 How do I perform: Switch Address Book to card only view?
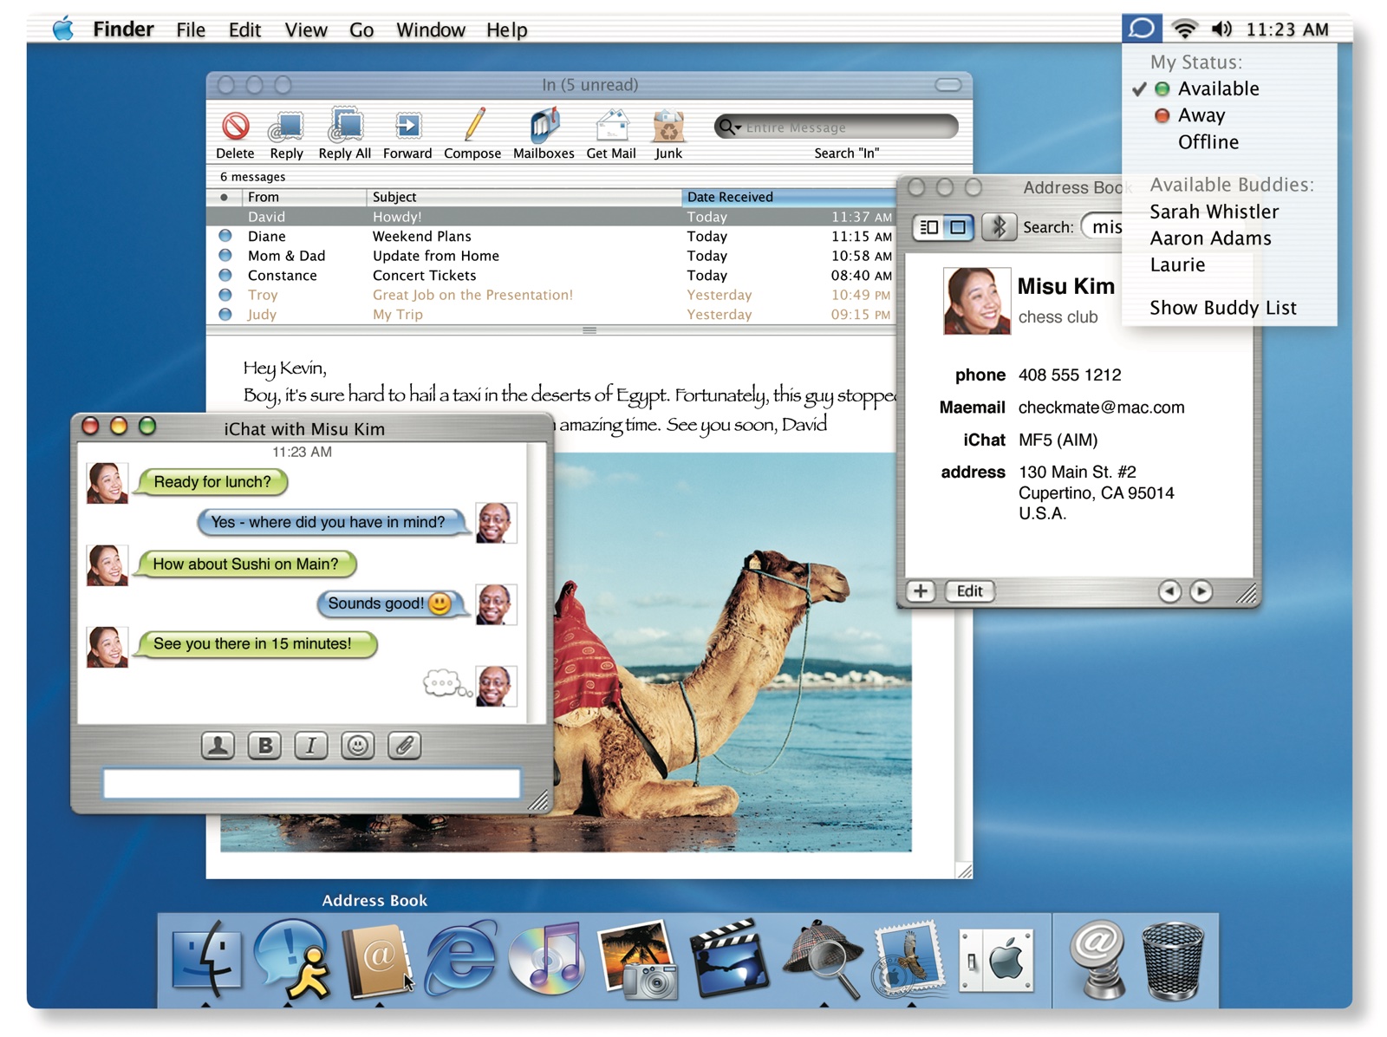(x=958, y=227)
